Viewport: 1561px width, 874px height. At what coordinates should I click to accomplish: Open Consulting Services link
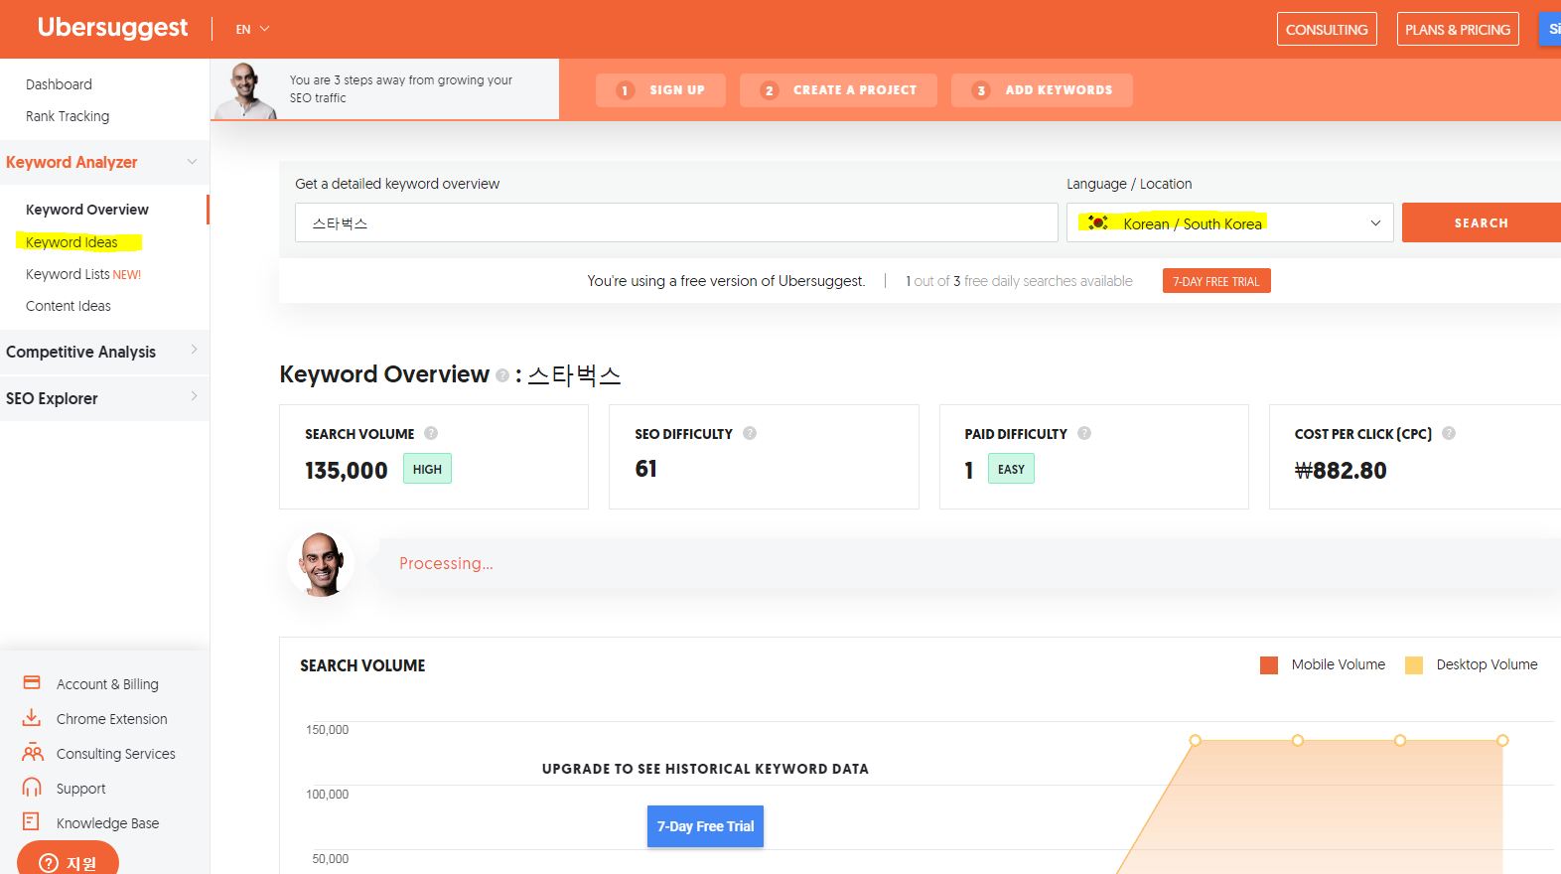click(x=116, y=754)
